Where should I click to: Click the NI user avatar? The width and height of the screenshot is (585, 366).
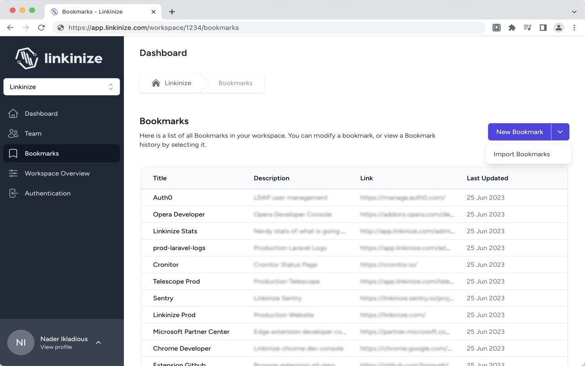[21, 342]
